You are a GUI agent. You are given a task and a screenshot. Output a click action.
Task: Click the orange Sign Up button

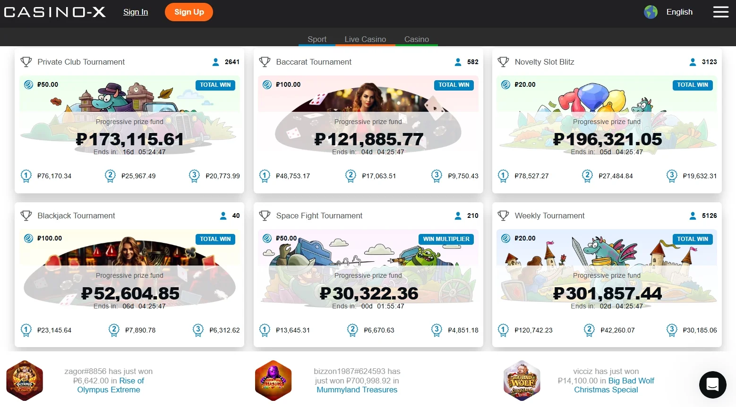coord(189,12)
